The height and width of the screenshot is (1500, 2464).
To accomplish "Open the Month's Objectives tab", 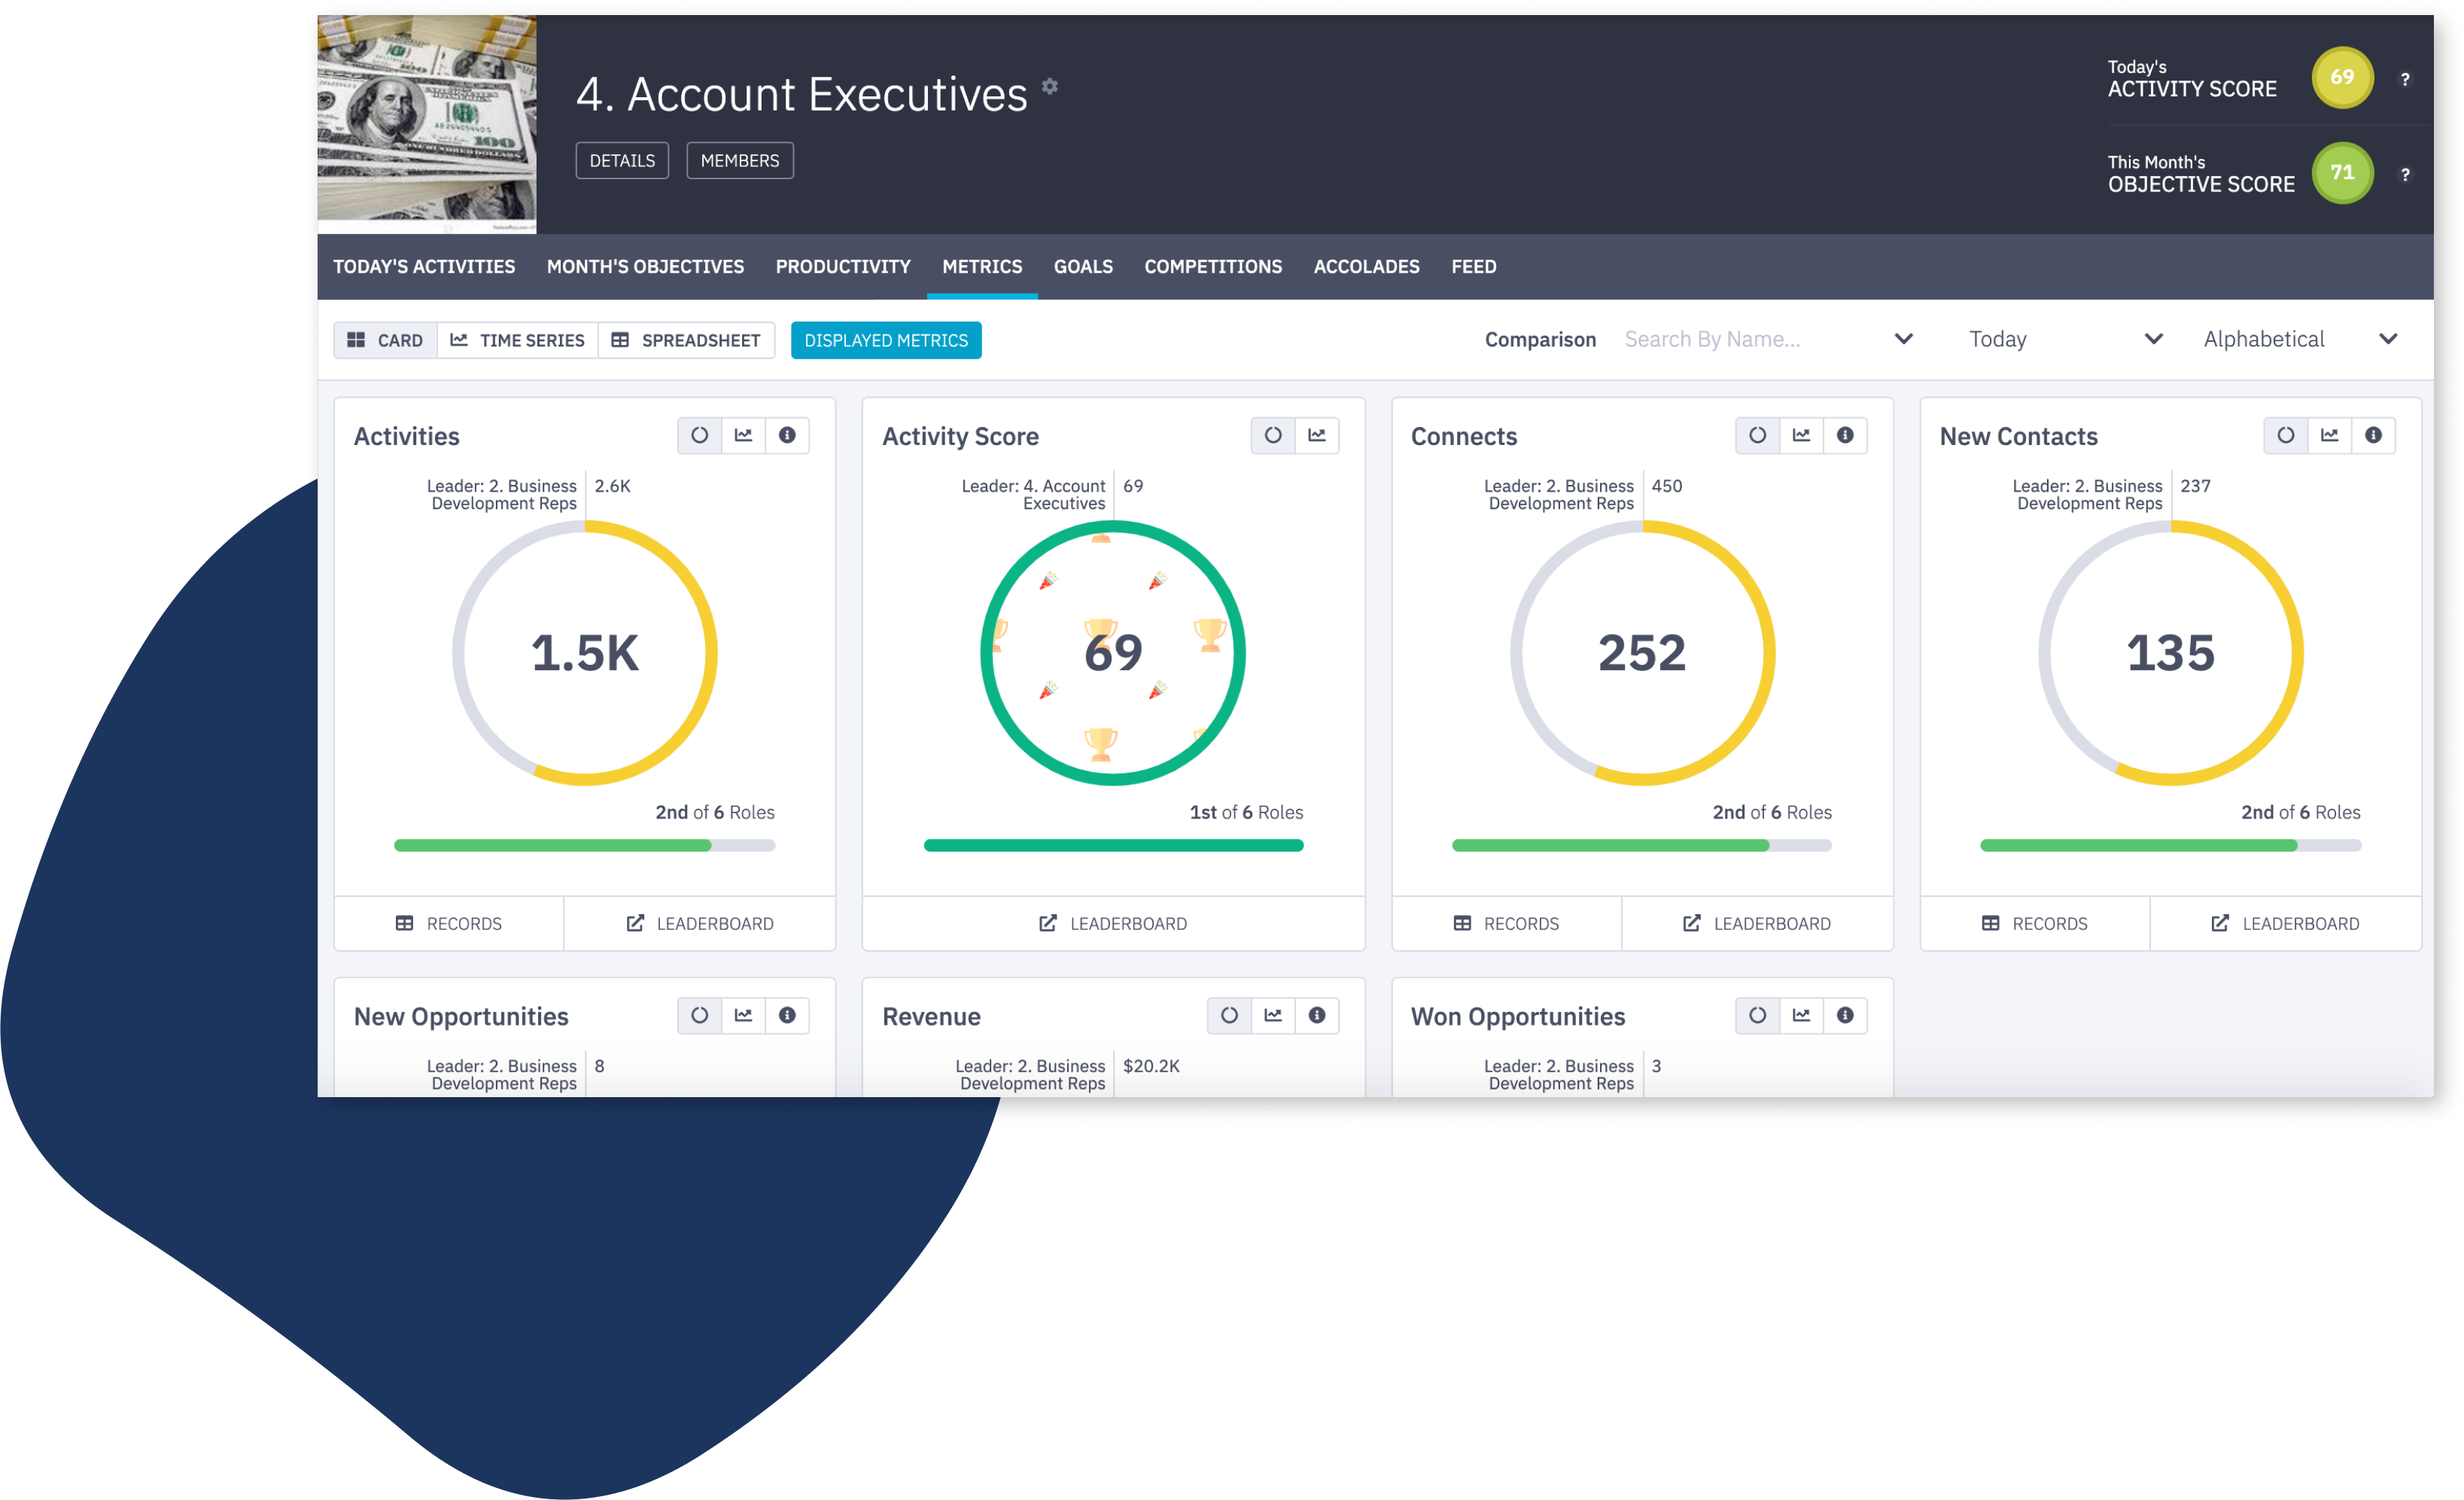I will click(645, 266).
